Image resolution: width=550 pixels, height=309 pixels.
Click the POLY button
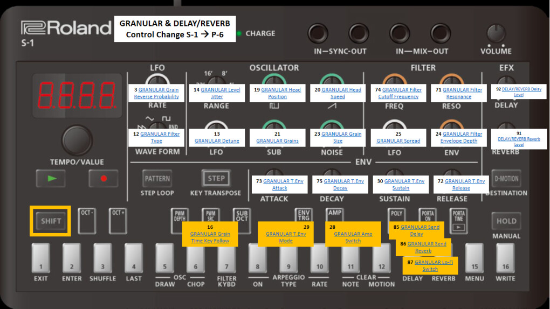coord(397,215)
